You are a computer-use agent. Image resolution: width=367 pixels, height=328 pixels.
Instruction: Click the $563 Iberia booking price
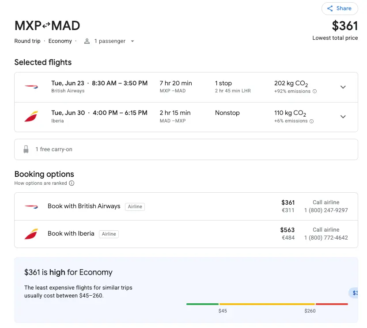[288, 230]
